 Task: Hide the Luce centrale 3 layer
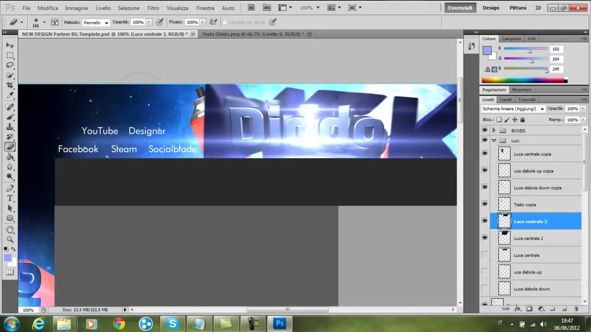pyautogui.click(x=484, y=221)
